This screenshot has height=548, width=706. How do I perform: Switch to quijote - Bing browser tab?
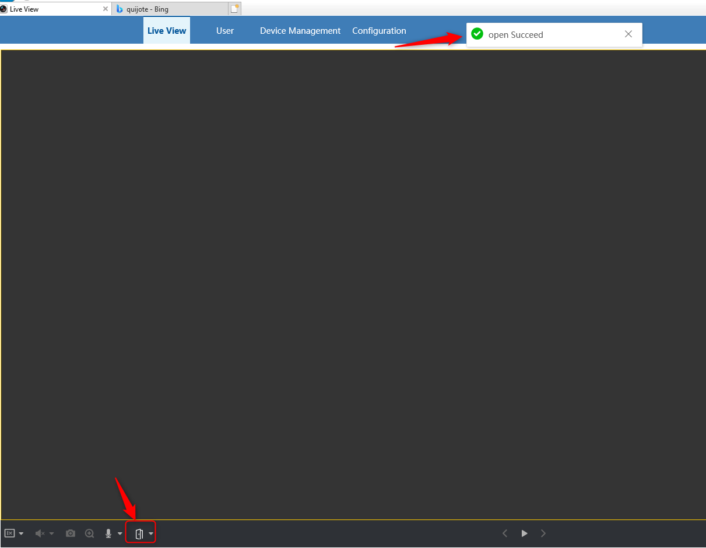pos(169,9)
